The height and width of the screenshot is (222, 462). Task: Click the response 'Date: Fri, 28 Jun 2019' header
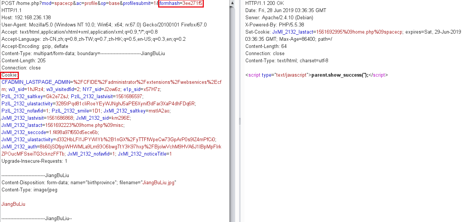(x=285, y=10)
